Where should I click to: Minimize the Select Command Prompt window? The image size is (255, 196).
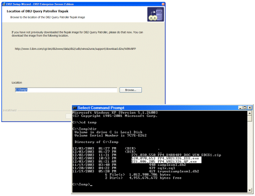click(x=240, y=107)
